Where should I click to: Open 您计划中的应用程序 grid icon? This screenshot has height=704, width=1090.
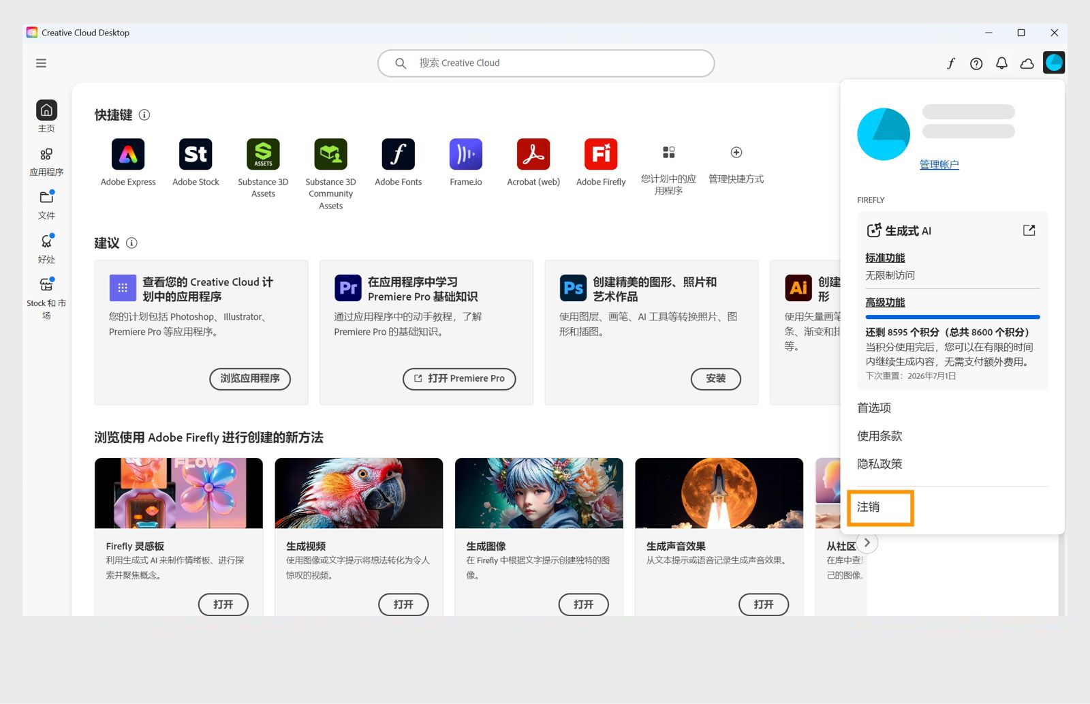coord(669,152)
